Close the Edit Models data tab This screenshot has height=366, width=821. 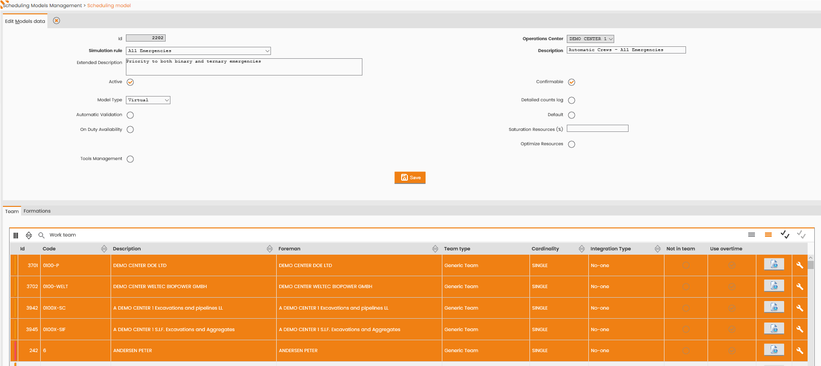(56, 21)
